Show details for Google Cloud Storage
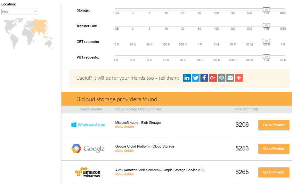 coord(125,150)
